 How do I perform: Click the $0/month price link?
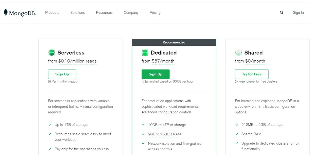coord(255,61)
